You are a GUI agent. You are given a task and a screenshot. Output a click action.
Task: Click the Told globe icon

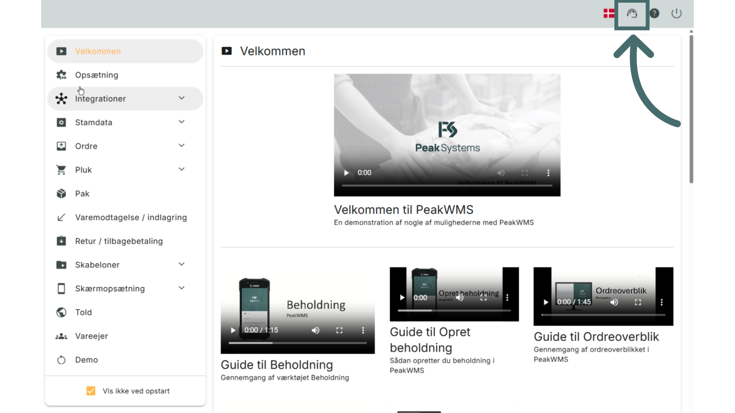(61, 312)
